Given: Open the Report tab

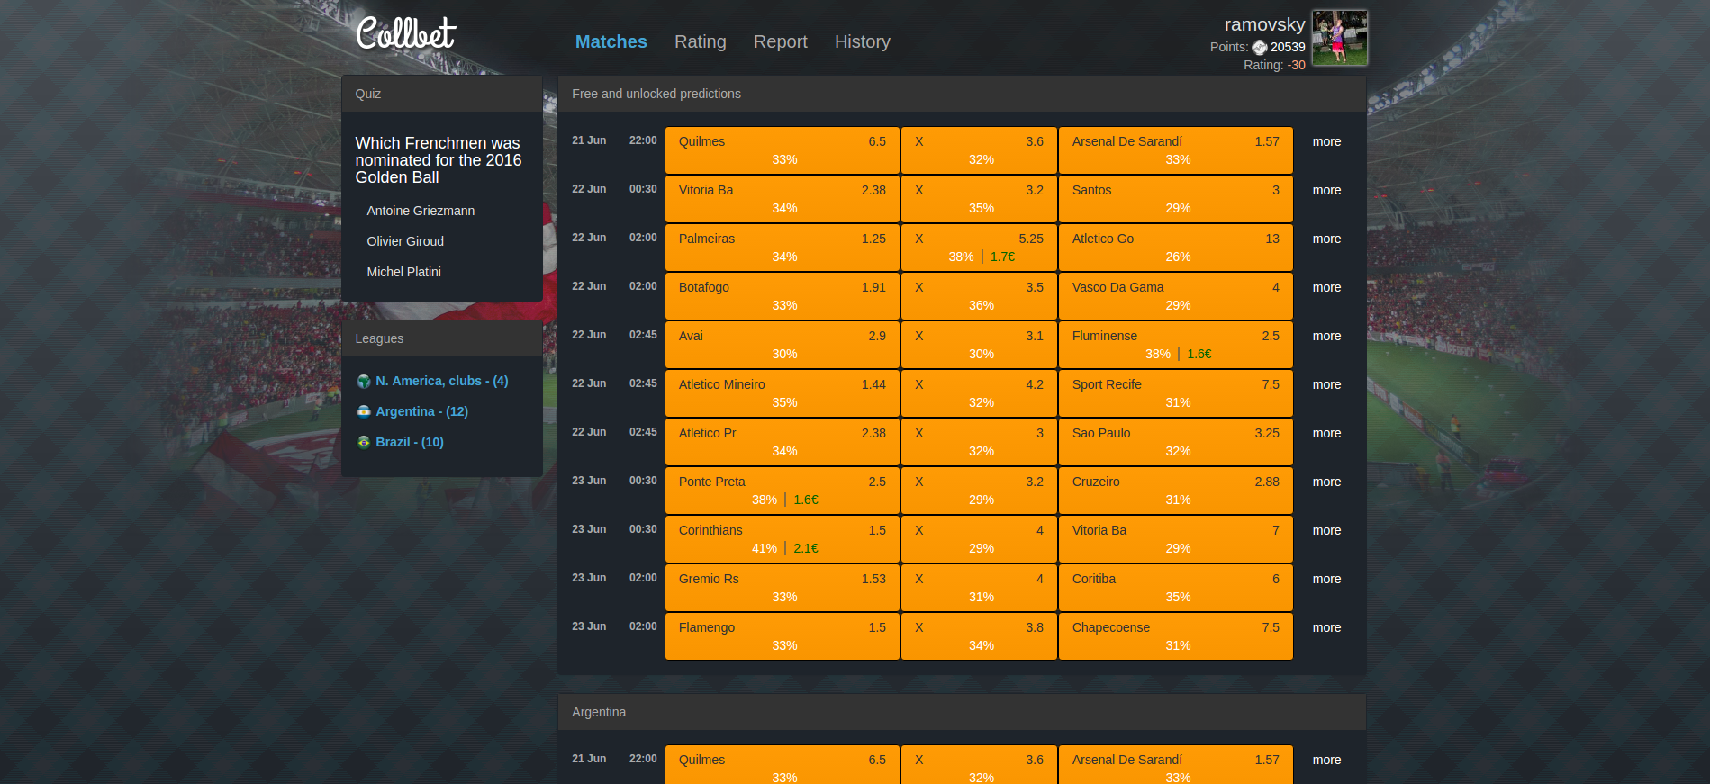Looking at the screenshot, I should pyautogui.click(x=781, y=41).
